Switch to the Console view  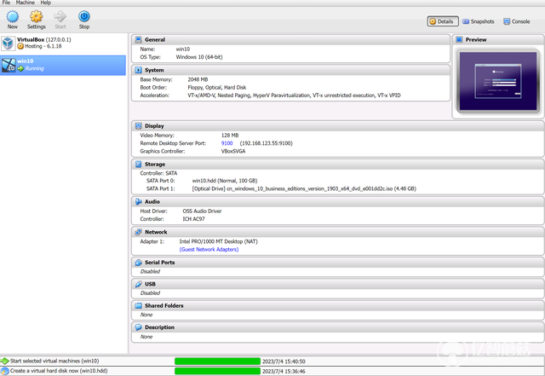[517, 21]
